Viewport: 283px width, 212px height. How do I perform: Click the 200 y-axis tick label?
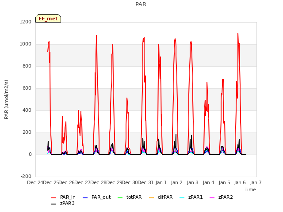click(27, 132)
